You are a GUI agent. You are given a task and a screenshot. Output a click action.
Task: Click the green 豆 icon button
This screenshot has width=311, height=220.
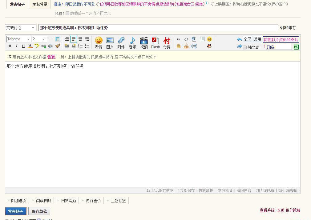pos(296,47)
